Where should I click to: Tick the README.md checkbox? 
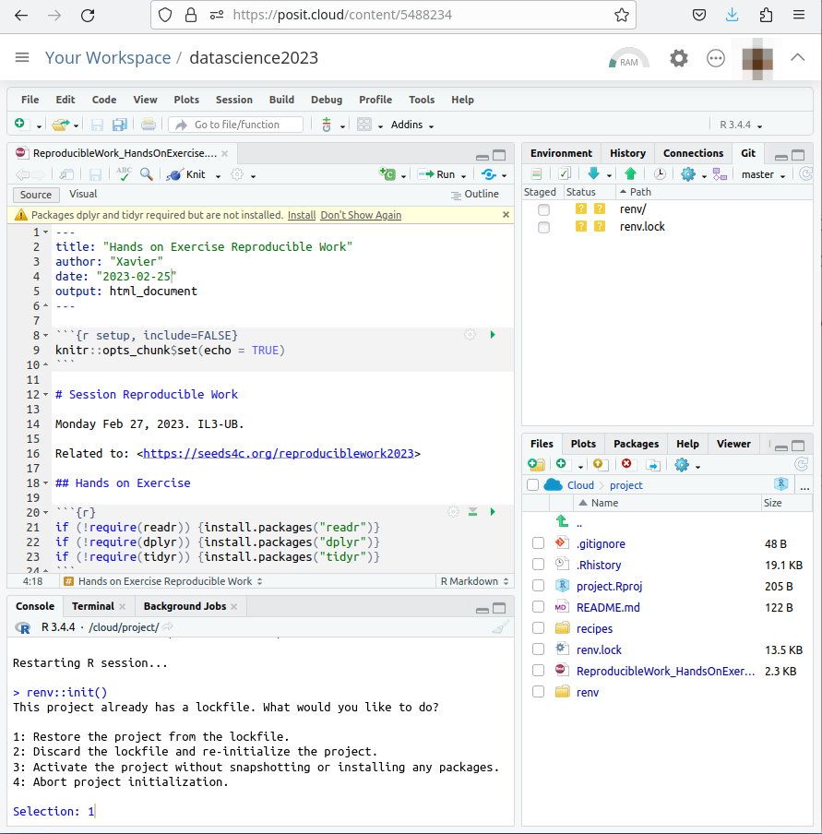(x=539, y=607)
